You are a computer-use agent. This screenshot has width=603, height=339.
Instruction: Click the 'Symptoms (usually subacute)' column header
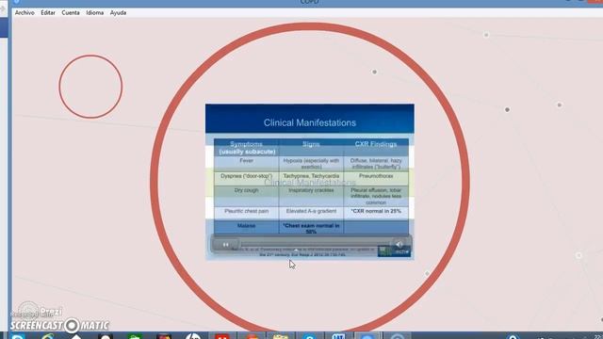(x=247, y=148)
